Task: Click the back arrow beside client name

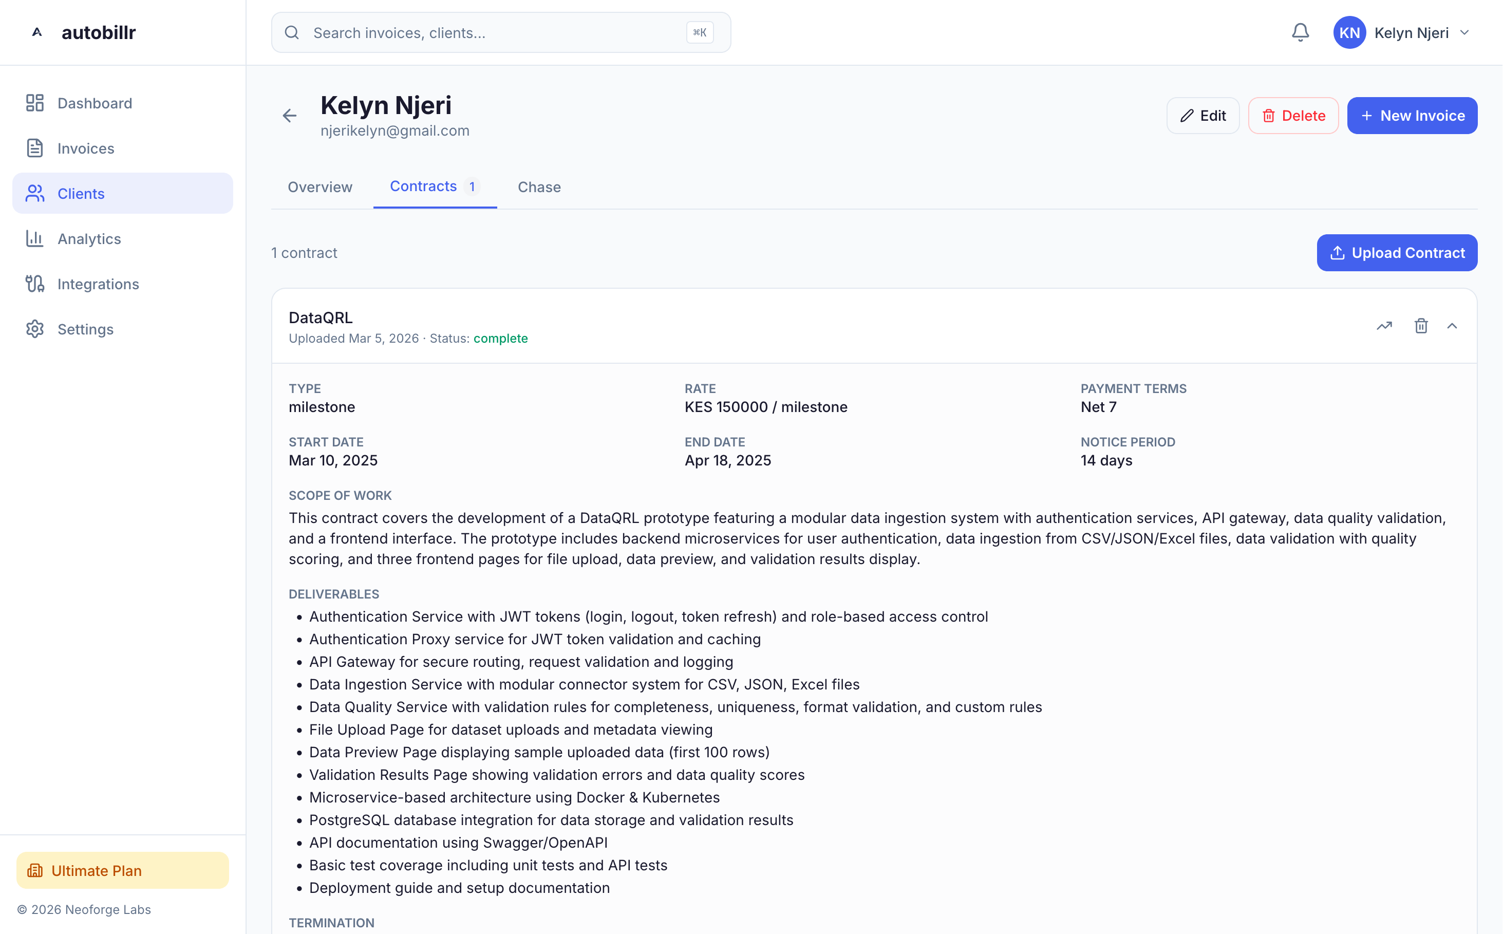Action: (290, 116)
